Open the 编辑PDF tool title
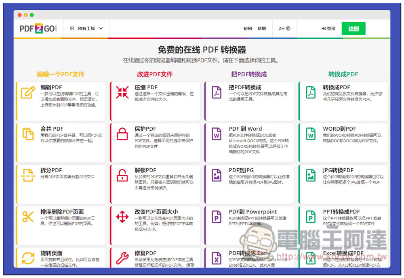Image resolution: width=404 pixels, height=278 pixels. [x=51, y=87]
